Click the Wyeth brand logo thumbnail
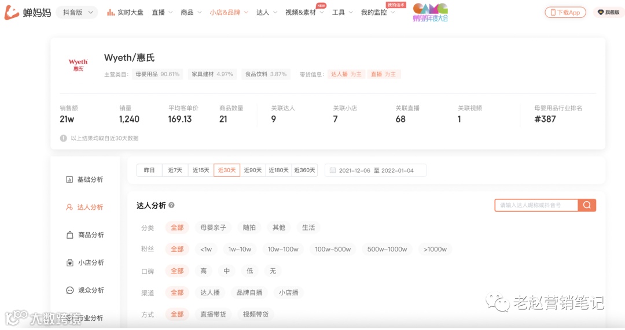Screen dimensions: 625x330 (78, 65)
